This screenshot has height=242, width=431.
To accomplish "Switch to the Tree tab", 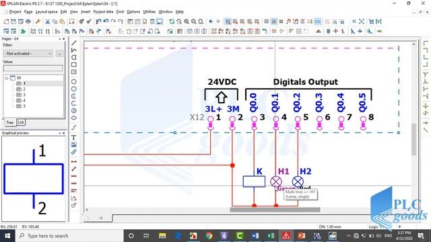I will coord(10,122).
